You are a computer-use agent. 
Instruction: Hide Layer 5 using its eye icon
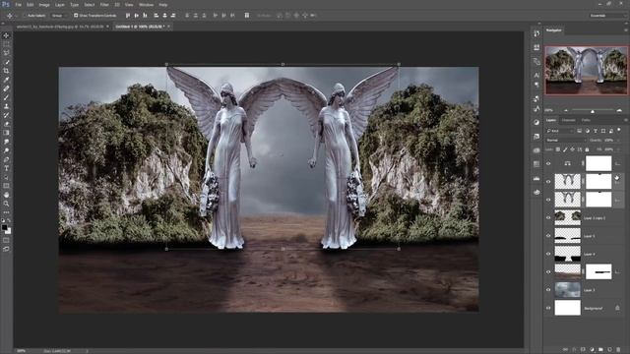548,236
